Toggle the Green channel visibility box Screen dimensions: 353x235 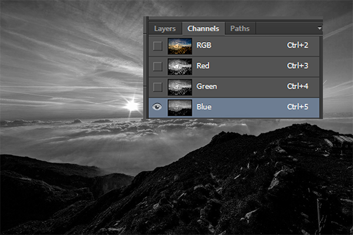pos(157,87)
